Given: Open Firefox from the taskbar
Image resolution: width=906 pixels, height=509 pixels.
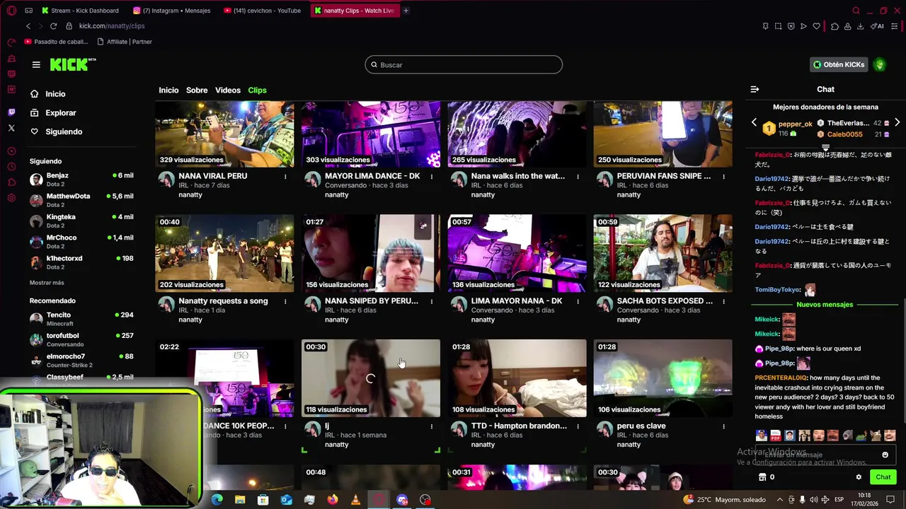Looking at the screenshot, I should coord(333,500).
